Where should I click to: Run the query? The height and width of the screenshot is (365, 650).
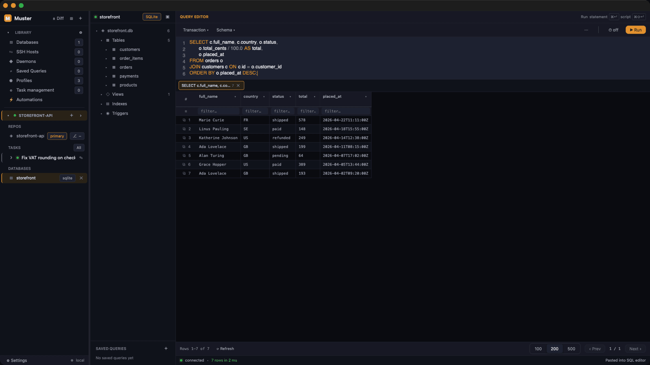coord(636,30)
